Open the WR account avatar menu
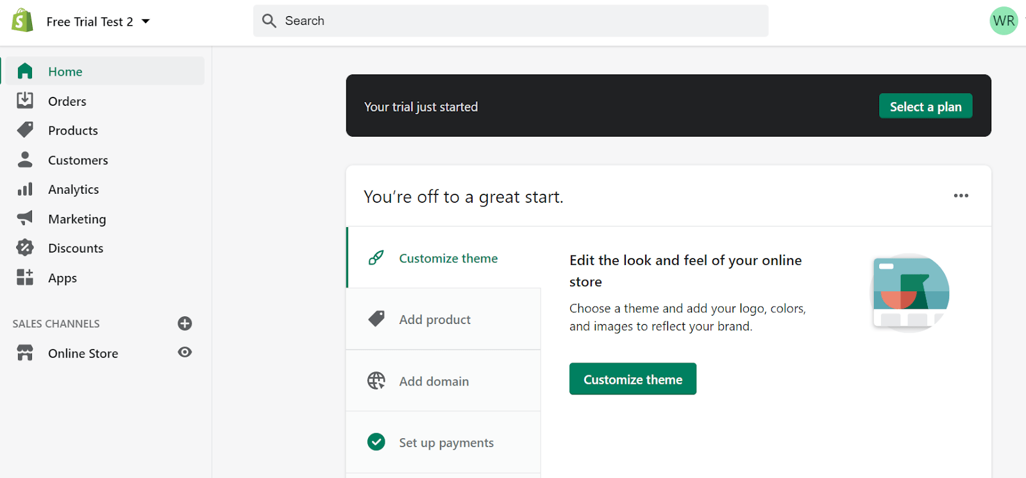Viewport: 1026px width, 478px height. tap(1004, 21)
